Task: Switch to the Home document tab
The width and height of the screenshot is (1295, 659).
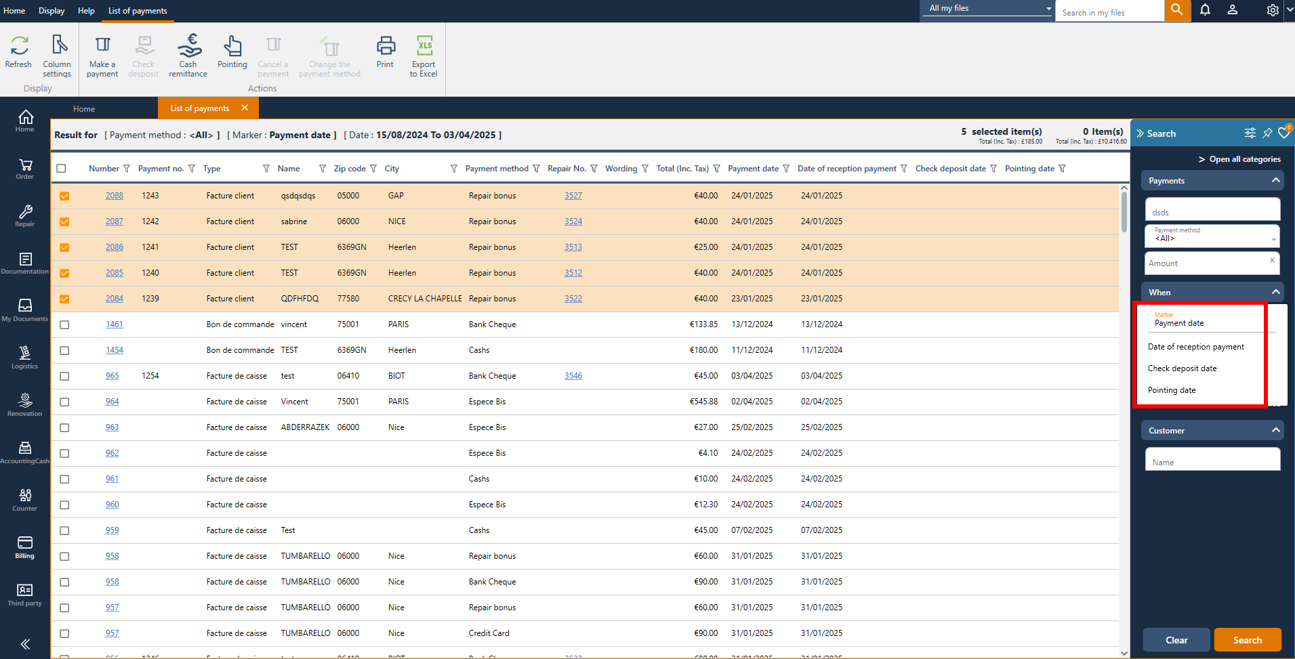Action: tap(84, 109)
